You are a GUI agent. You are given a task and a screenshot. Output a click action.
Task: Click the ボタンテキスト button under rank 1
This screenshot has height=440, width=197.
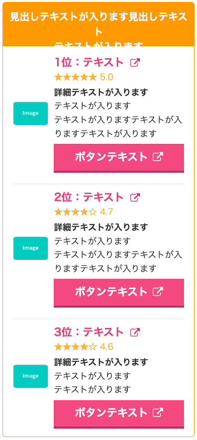[119, 158]
